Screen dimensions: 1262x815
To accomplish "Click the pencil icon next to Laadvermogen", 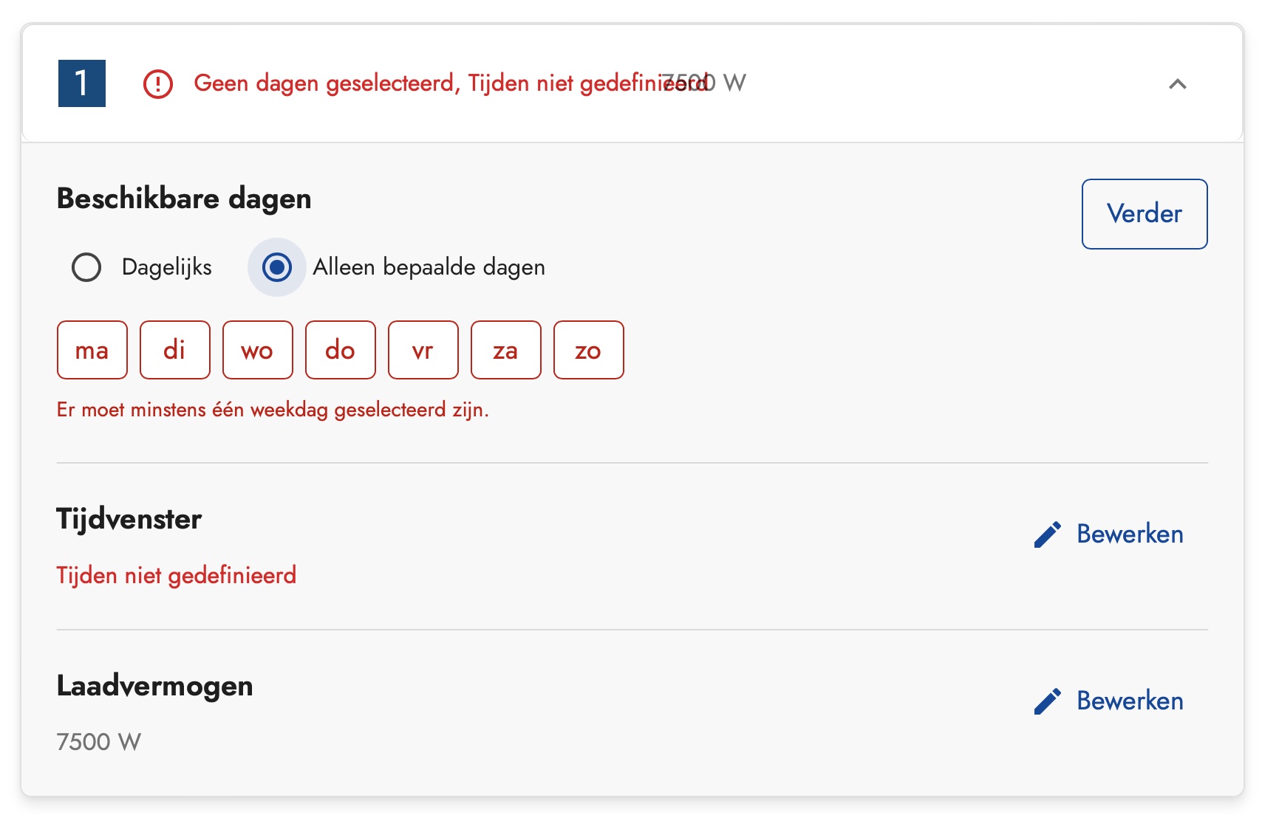I will (x=1048, y=701).
